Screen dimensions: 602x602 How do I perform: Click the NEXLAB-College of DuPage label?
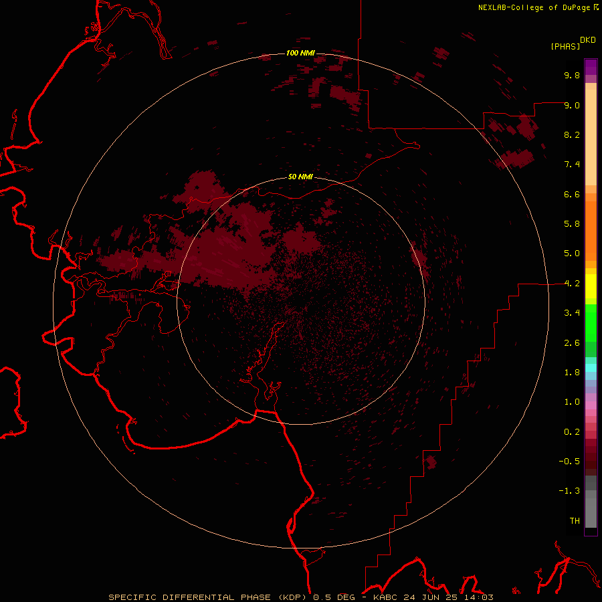pos(534,7)
